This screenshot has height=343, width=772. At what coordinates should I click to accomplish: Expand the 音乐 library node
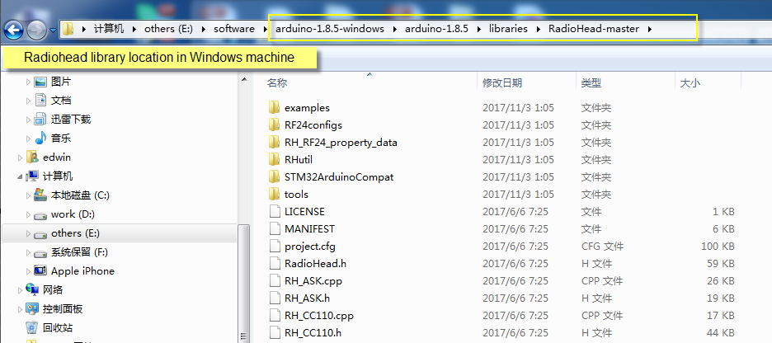pos(28,139)
